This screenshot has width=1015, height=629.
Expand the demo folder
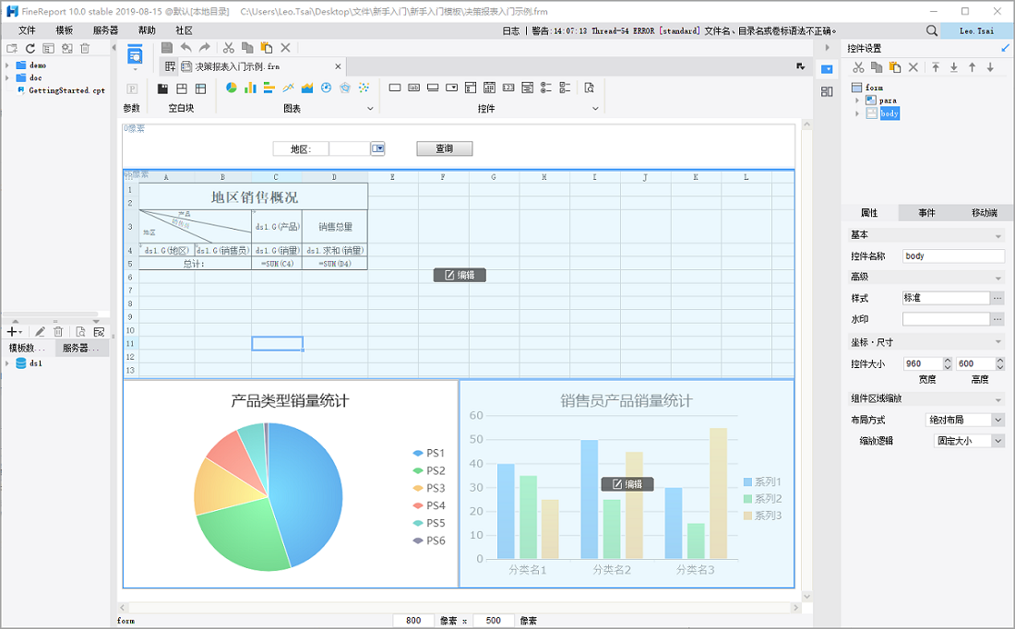[7, 65]
